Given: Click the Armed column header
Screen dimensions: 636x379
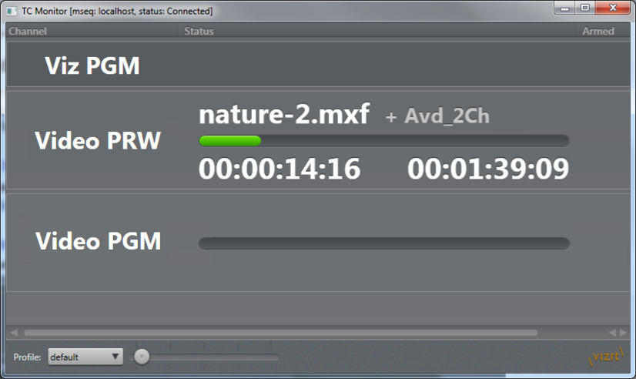Looking at the screenshot, I should pos(598,31).
